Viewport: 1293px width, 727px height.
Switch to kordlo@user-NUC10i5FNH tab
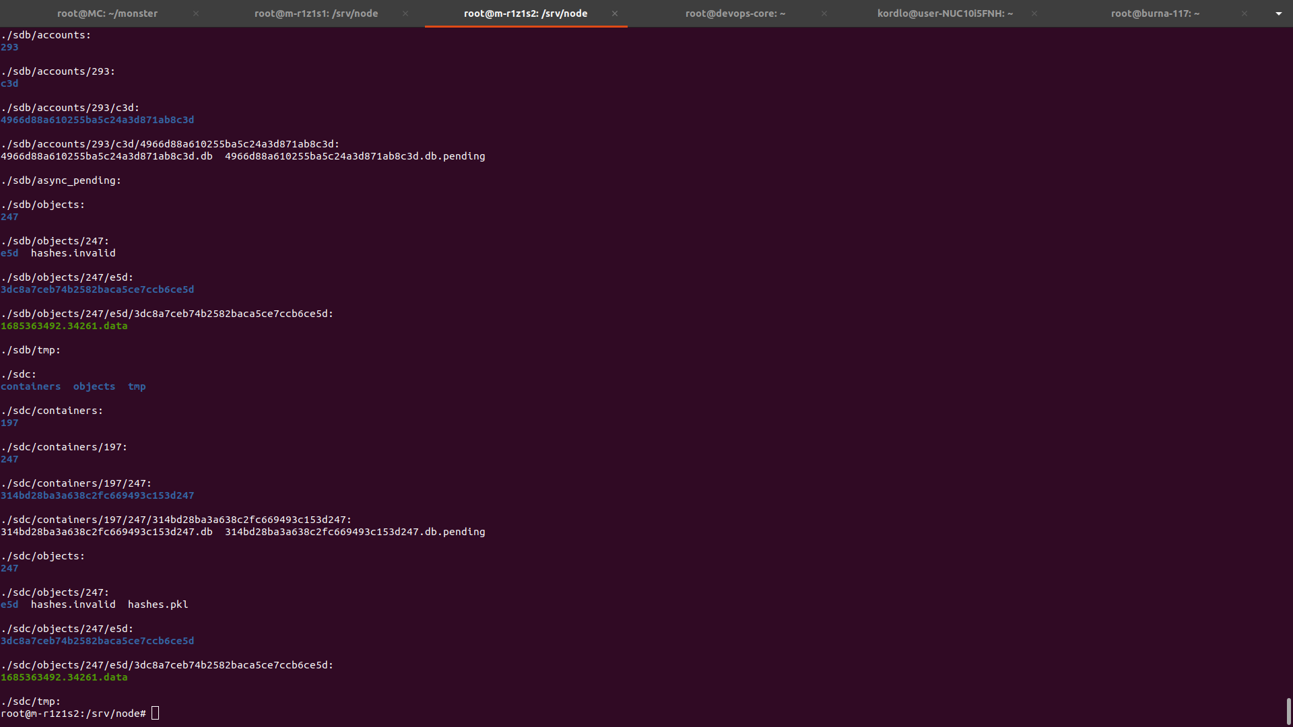coord(944,13)
